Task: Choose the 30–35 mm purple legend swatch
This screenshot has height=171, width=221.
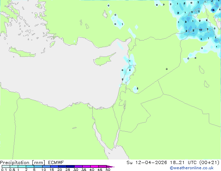Action: tap(78, 166)
